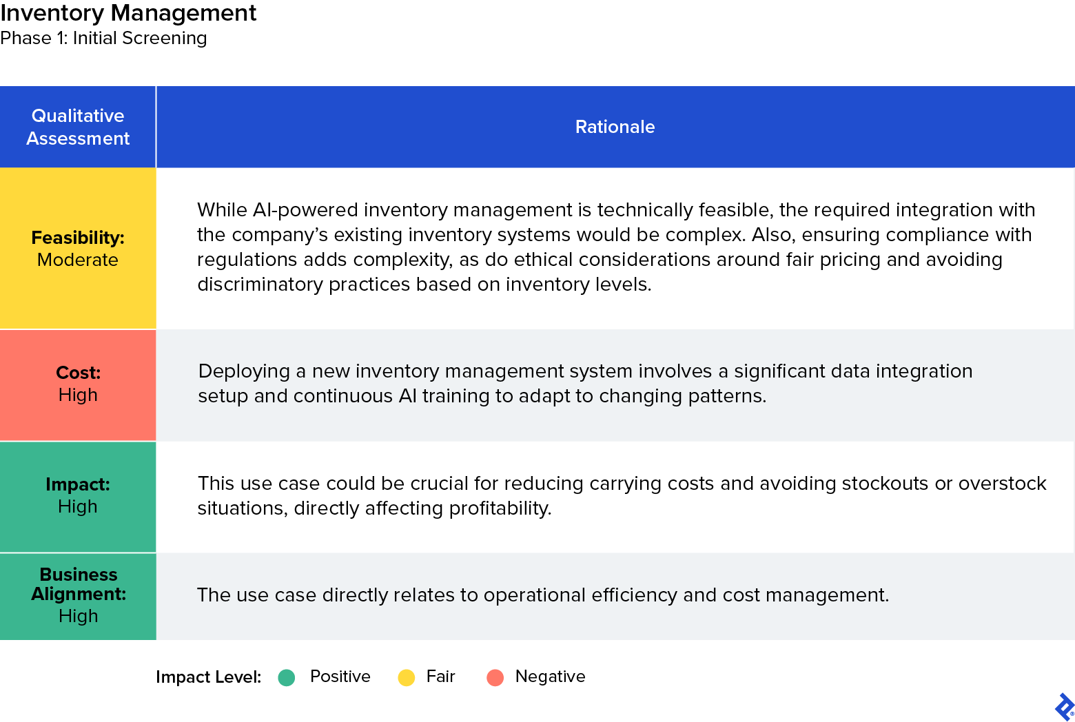This screenshot has height=722, width=1075.
Task: Toggle the Fair impact level indicator
Action: pyautogui.click(x=407, y=677)
